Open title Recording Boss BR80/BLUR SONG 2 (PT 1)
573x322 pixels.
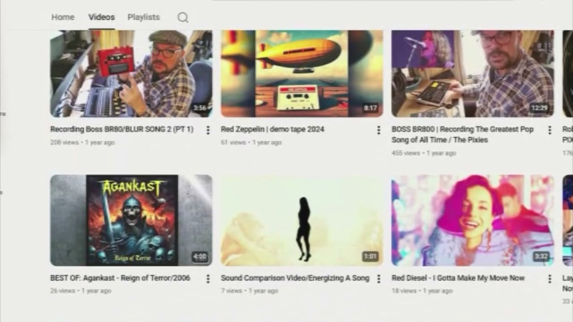[122, 129]
